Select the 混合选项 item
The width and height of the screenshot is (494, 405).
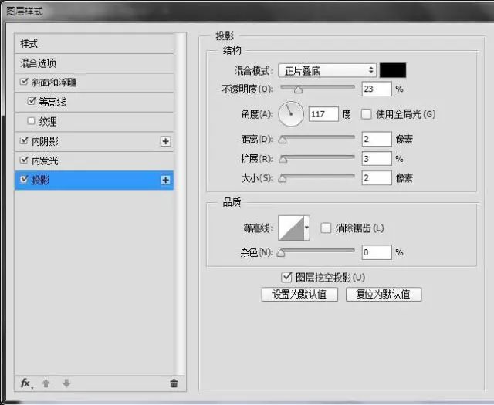[x=94, y=63]
